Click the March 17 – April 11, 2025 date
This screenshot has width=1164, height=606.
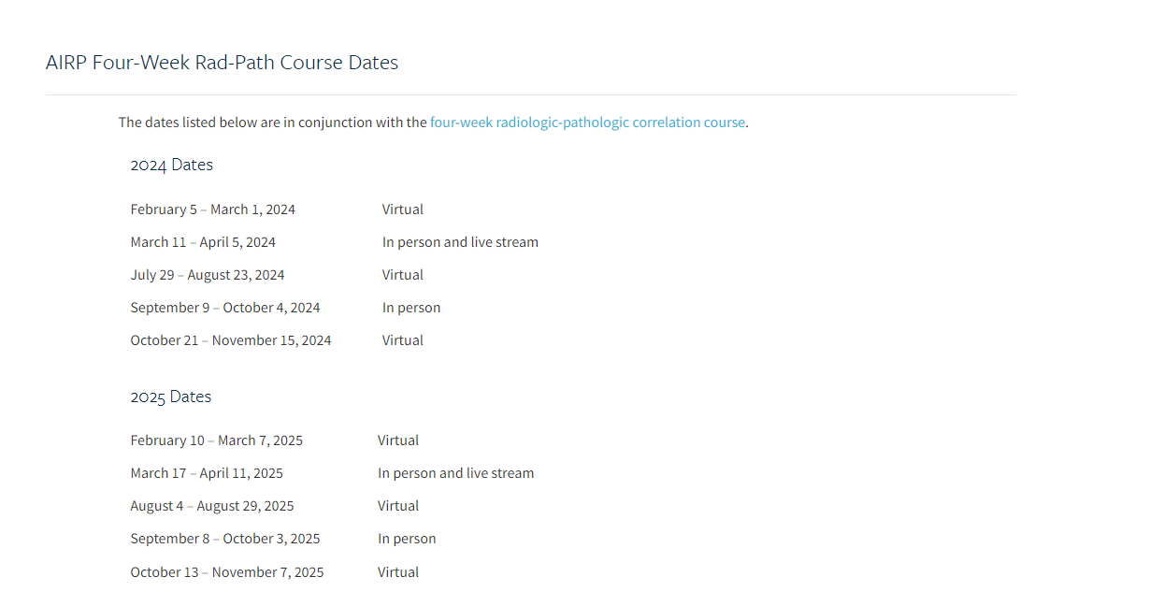tap(207, 473)
